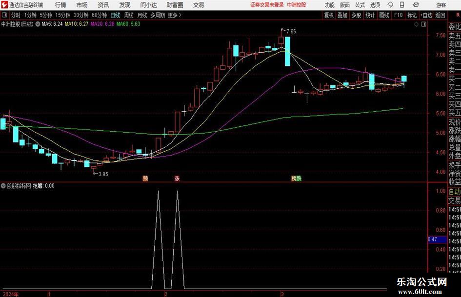Switch to 分时 chart period
Viewport: 461px width, 297px height.
pos(16,15)
